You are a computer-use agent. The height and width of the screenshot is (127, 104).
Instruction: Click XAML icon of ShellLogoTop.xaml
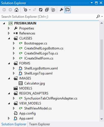(x=20, y=73)
